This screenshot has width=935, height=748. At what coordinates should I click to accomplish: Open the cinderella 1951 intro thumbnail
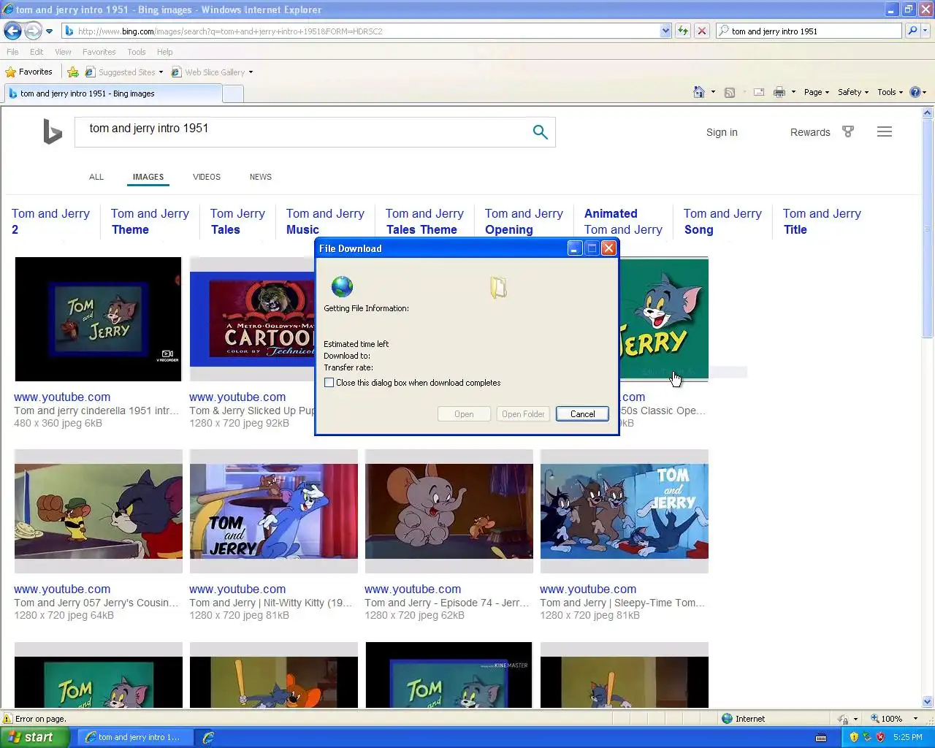point(98,318)
